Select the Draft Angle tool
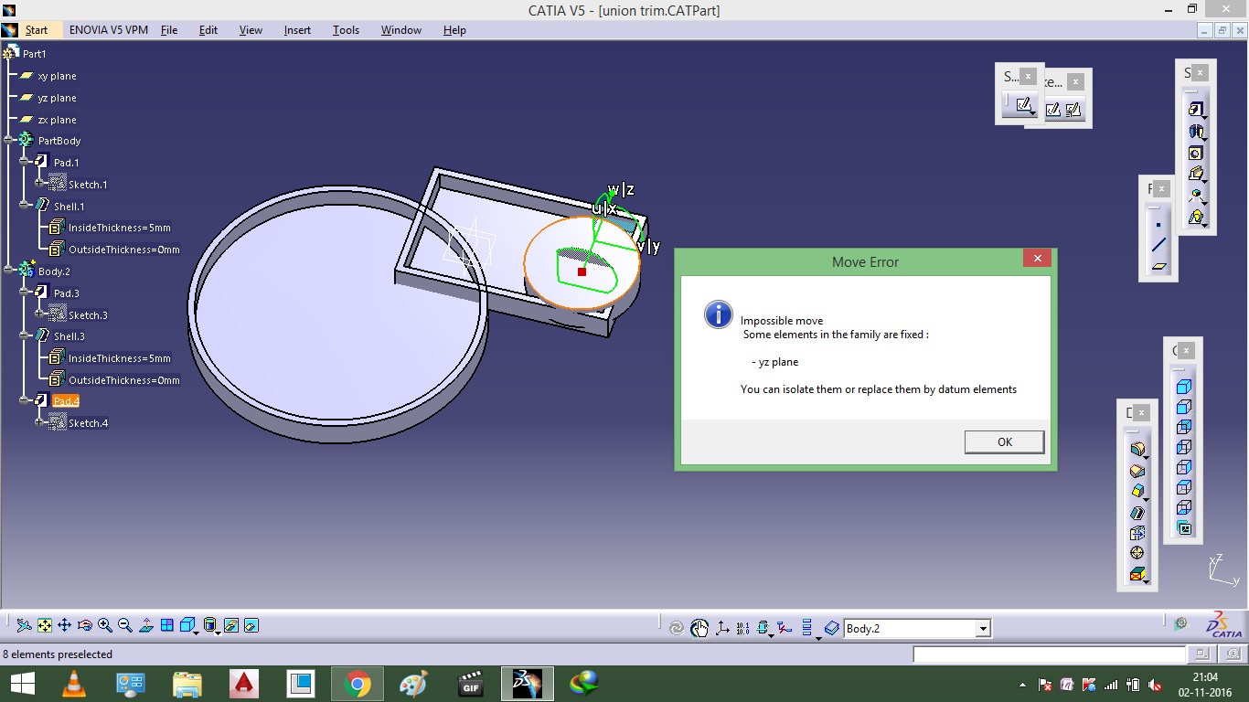Screen dimensions: 1249x702 [1137, 492]
